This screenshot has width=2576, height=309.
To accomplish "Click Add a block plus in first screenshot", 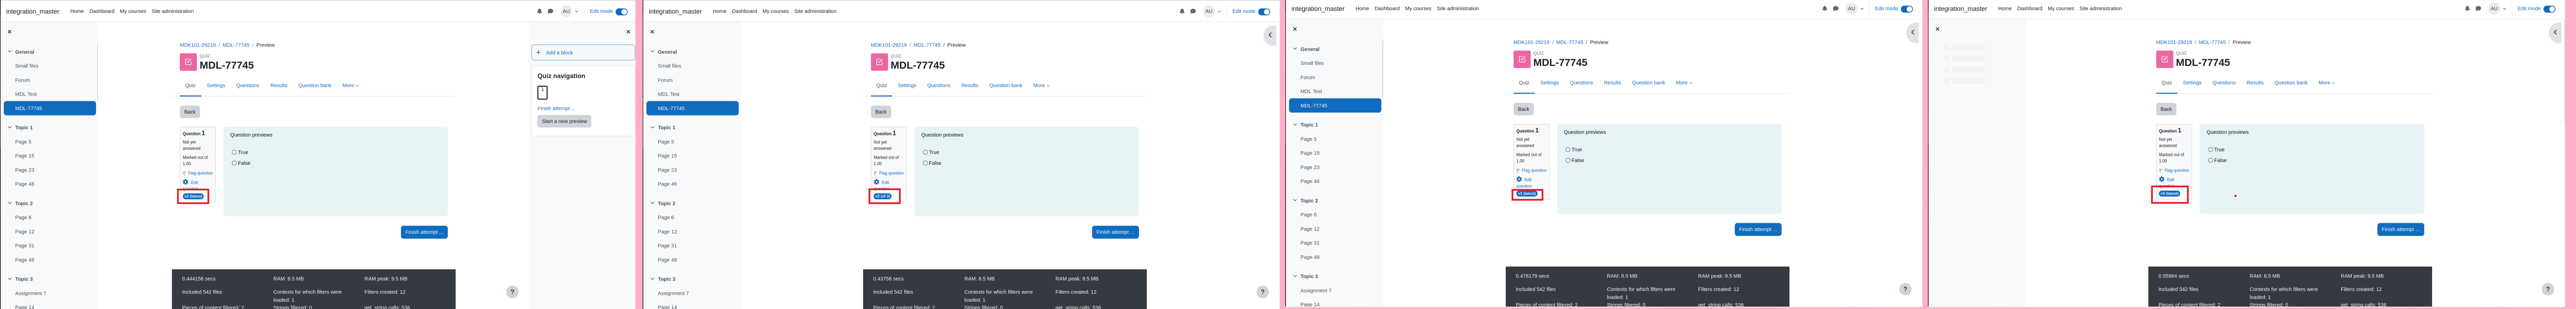I will [538, 52].
